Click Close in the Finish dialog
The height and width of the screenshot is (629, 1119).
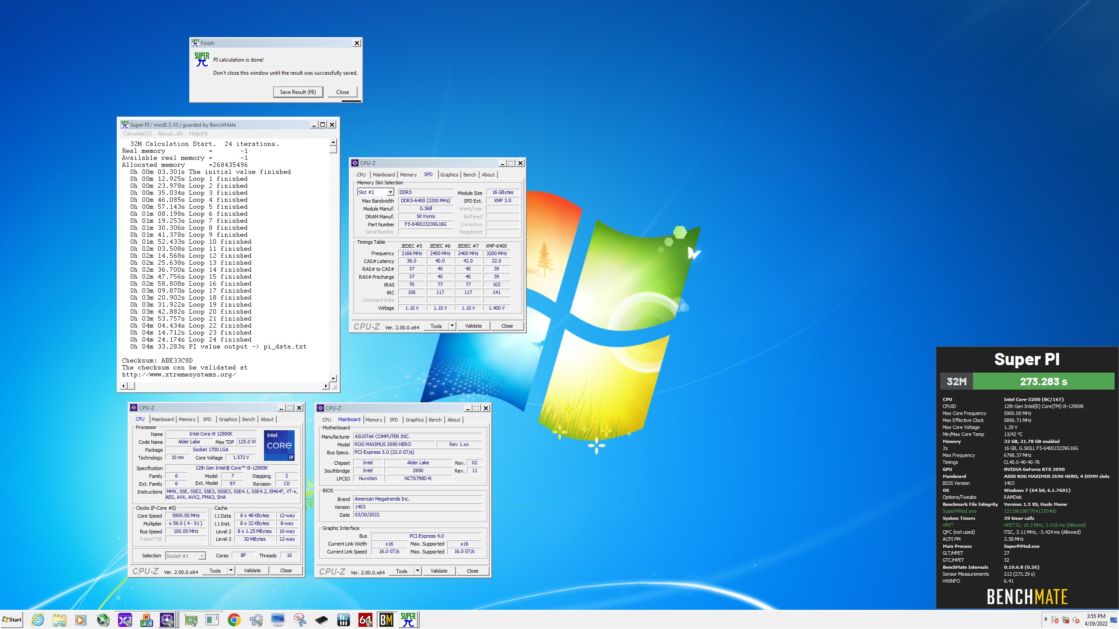tap(342, 92)
